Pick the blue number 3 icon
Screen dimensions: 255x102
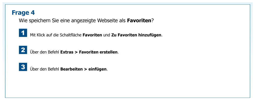[x=23, y=67]
